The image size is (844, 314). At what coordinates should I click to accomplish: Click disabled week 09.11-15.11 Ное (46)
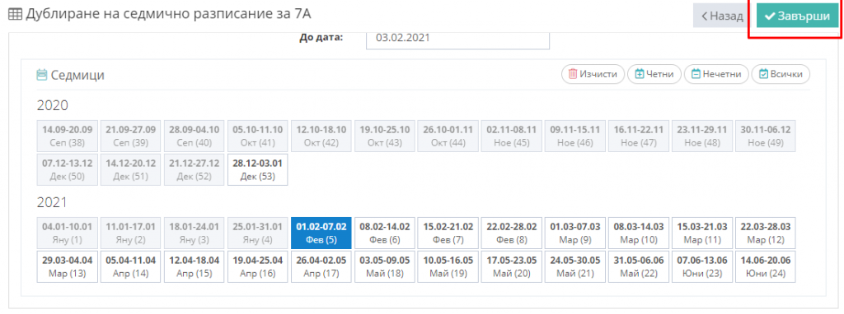click(x=574, y=136)
